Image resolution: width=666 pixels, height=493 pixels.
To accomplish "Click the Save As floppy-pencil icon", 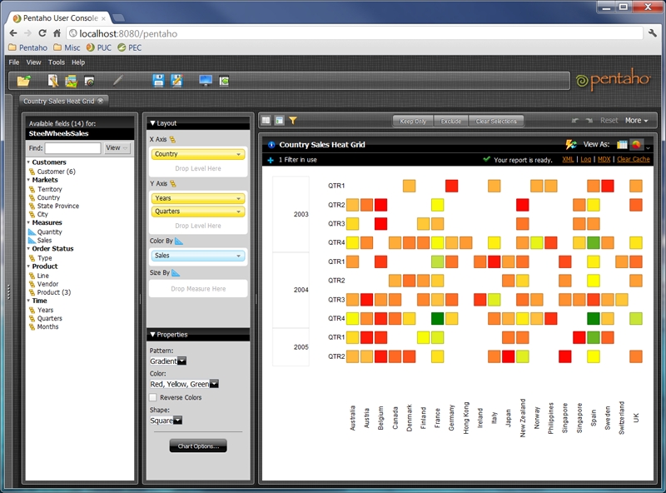I will [x=177, y=80].
